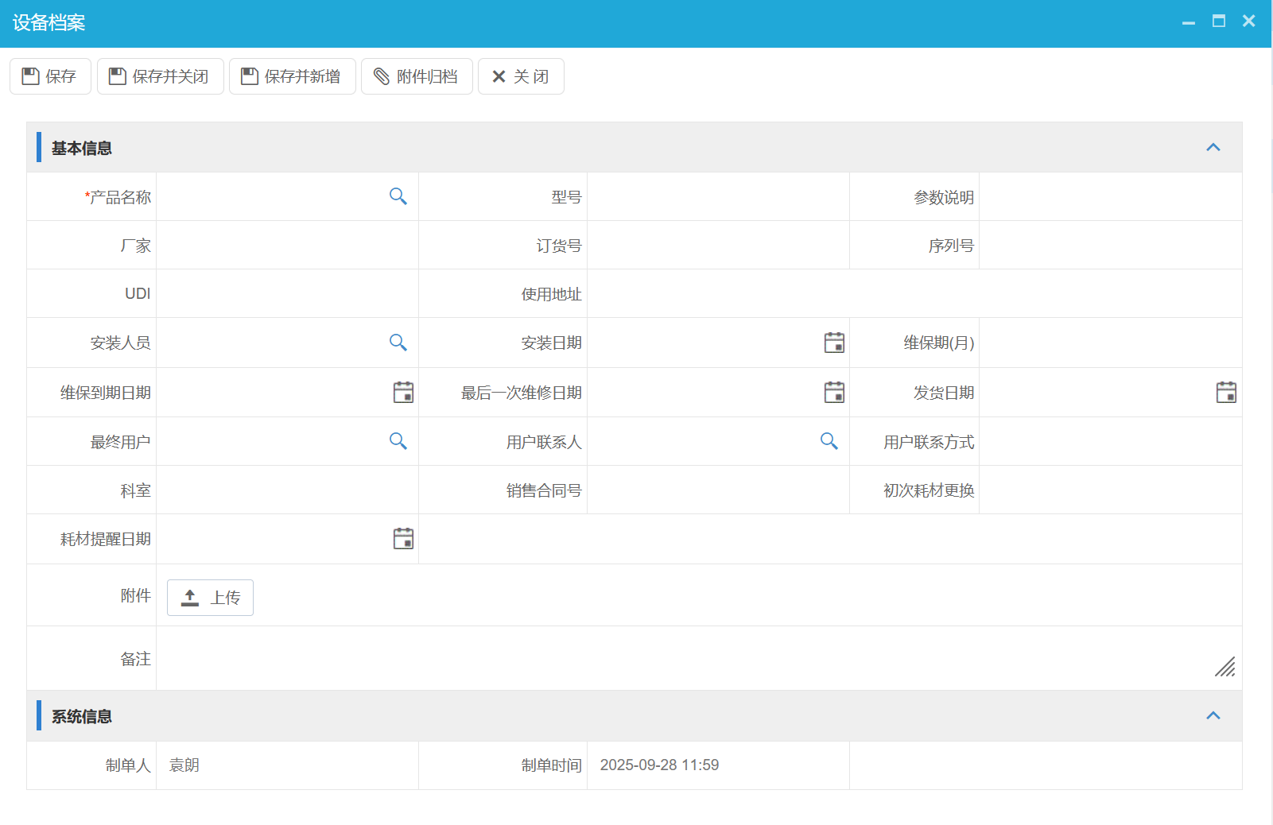The width and height of the screenshot is (1273, 825).
Task: Collapse the 系统信息 section chevron
Action: coord(1214,715)
